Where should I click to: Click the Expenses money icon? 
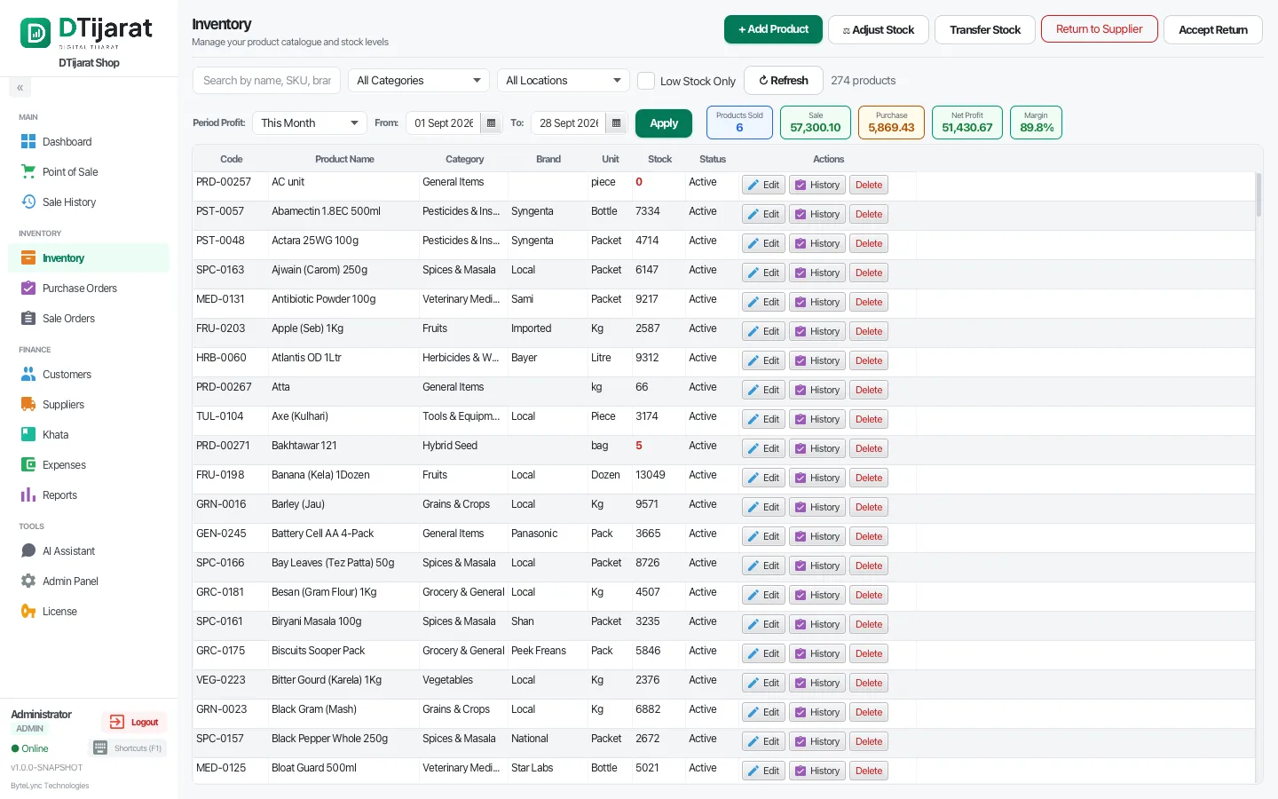pyautogui.click(x=28, y=464)
